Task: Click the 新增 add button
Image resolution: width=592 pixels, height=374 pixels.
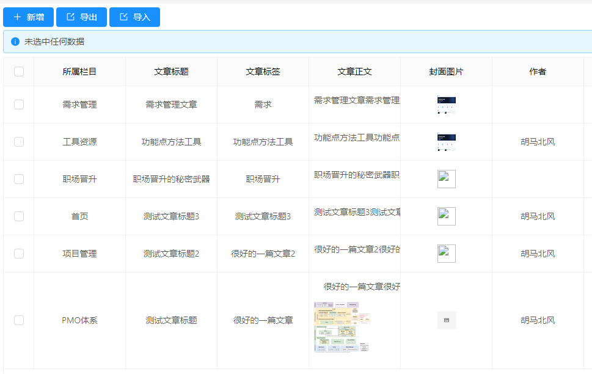Action: click(28, 17)
